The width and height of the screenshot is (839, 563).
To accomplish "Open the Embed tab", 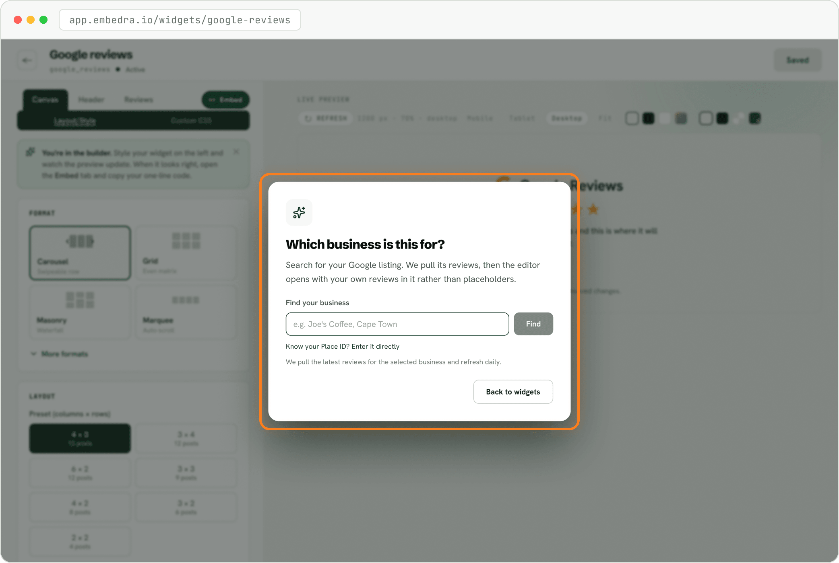I will click(x=225, y=100).
